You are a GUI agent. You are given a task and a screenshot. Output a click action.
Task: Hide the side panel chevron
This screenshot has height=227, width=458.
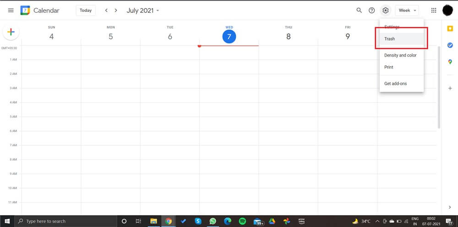coord(450,207)
